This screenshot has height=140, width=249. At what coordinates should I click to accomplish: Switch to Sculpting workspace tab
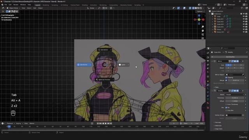coord(55,5)
